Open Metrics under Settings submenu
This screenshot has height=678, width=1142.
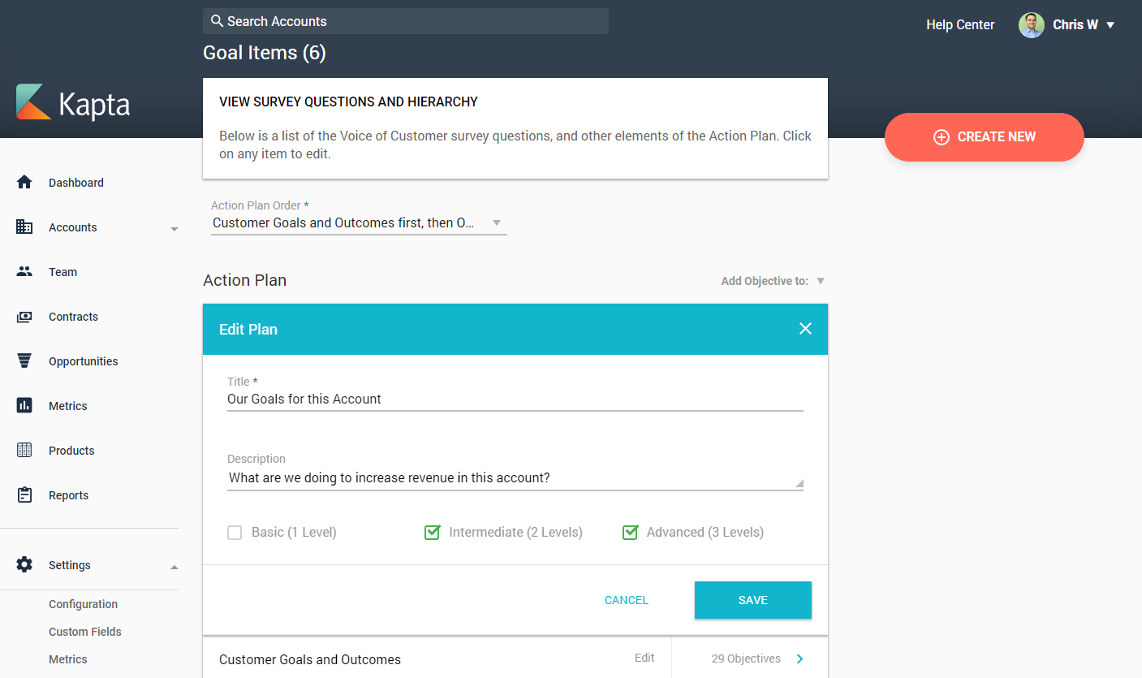pyautogui.click(x=68, y=659)
